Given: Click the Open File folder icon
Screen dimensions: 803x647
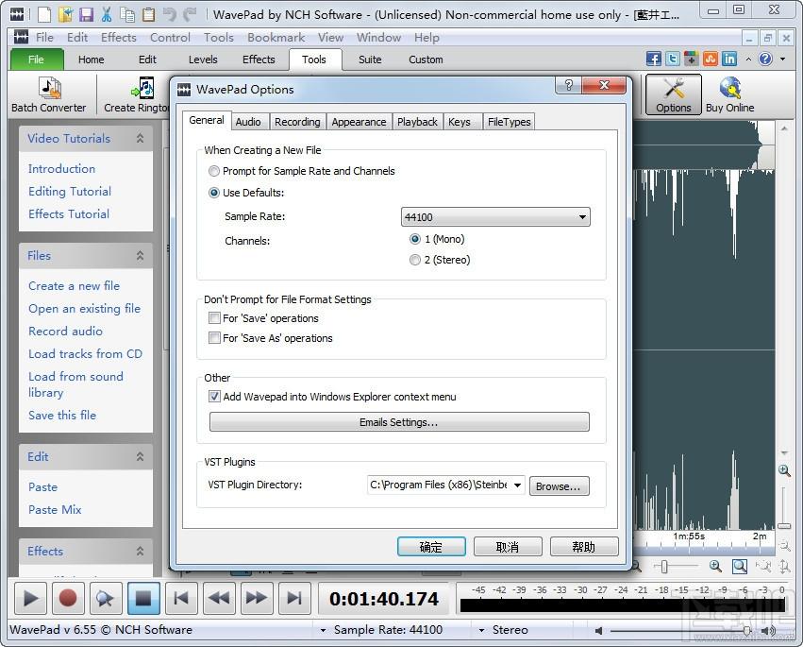Looking at the screenshot, I should tap(65, 14).
